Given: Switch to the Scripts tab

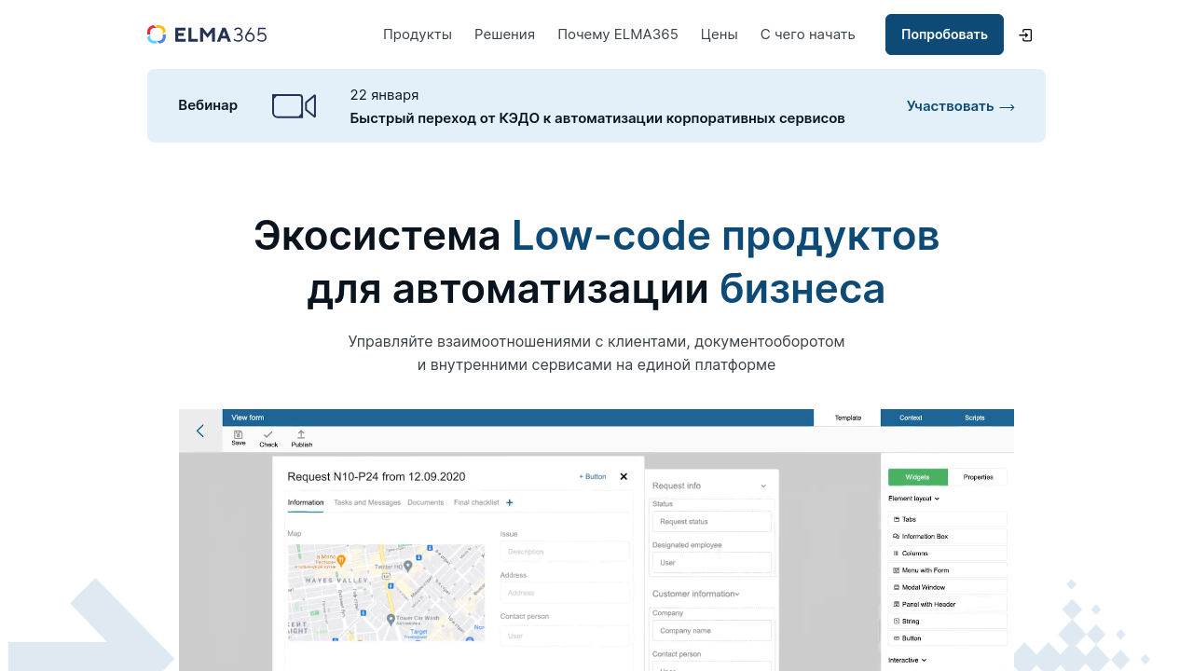Looking at the screenshot, I should click(x=974, y=418).
